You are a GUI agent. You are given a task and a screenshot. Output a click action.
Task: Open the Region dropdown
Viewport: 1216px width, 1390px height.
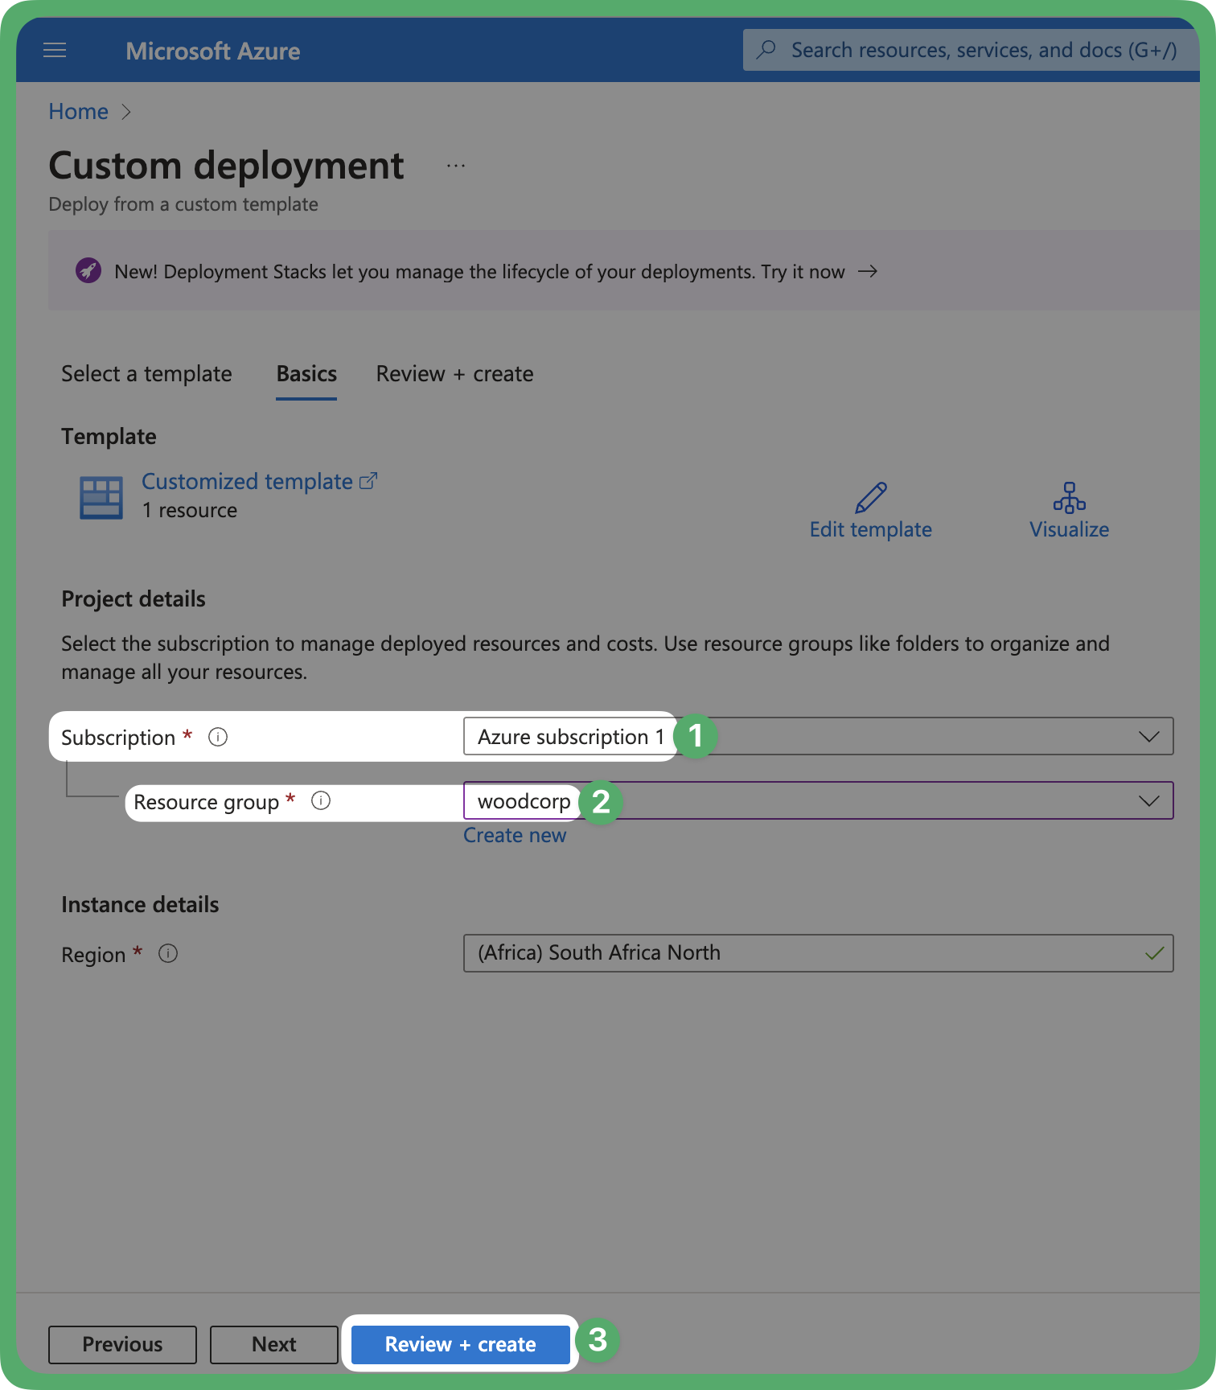point(819,953)
